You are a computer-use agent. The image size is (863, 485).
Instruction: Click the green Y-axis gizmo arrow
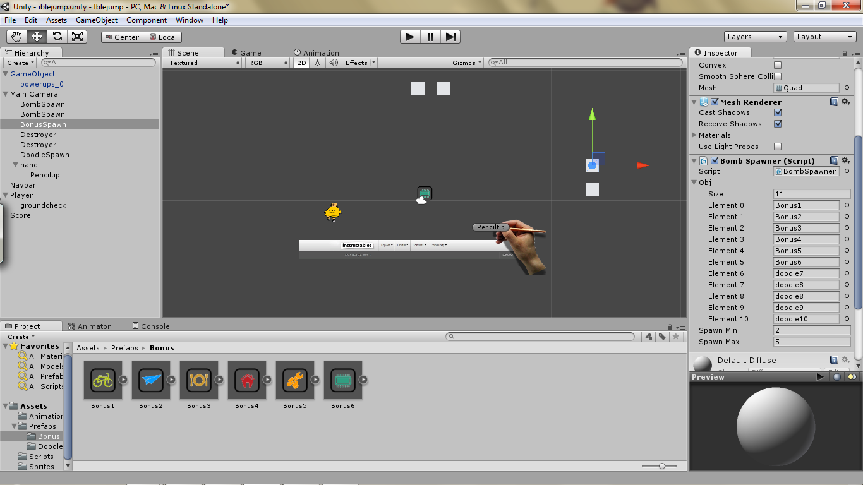tap(592, 114)
